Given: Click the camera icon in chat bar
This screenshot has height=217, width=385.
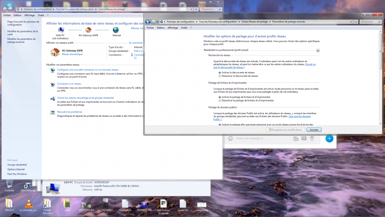Looking at the screenshot, I should pyautogui.click(x=304, y=138).
